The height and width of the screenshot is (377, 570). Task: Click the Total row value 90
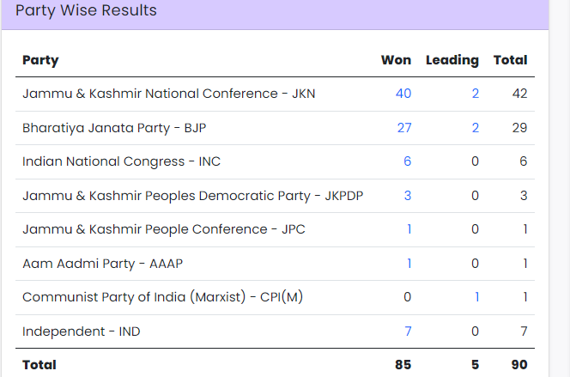coord(519,365)
